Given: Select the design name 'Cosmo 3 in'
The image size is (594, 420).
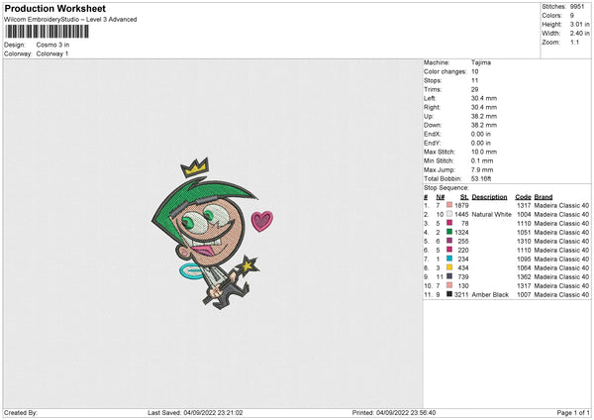Looking at the screenshot, I should 52,45.
